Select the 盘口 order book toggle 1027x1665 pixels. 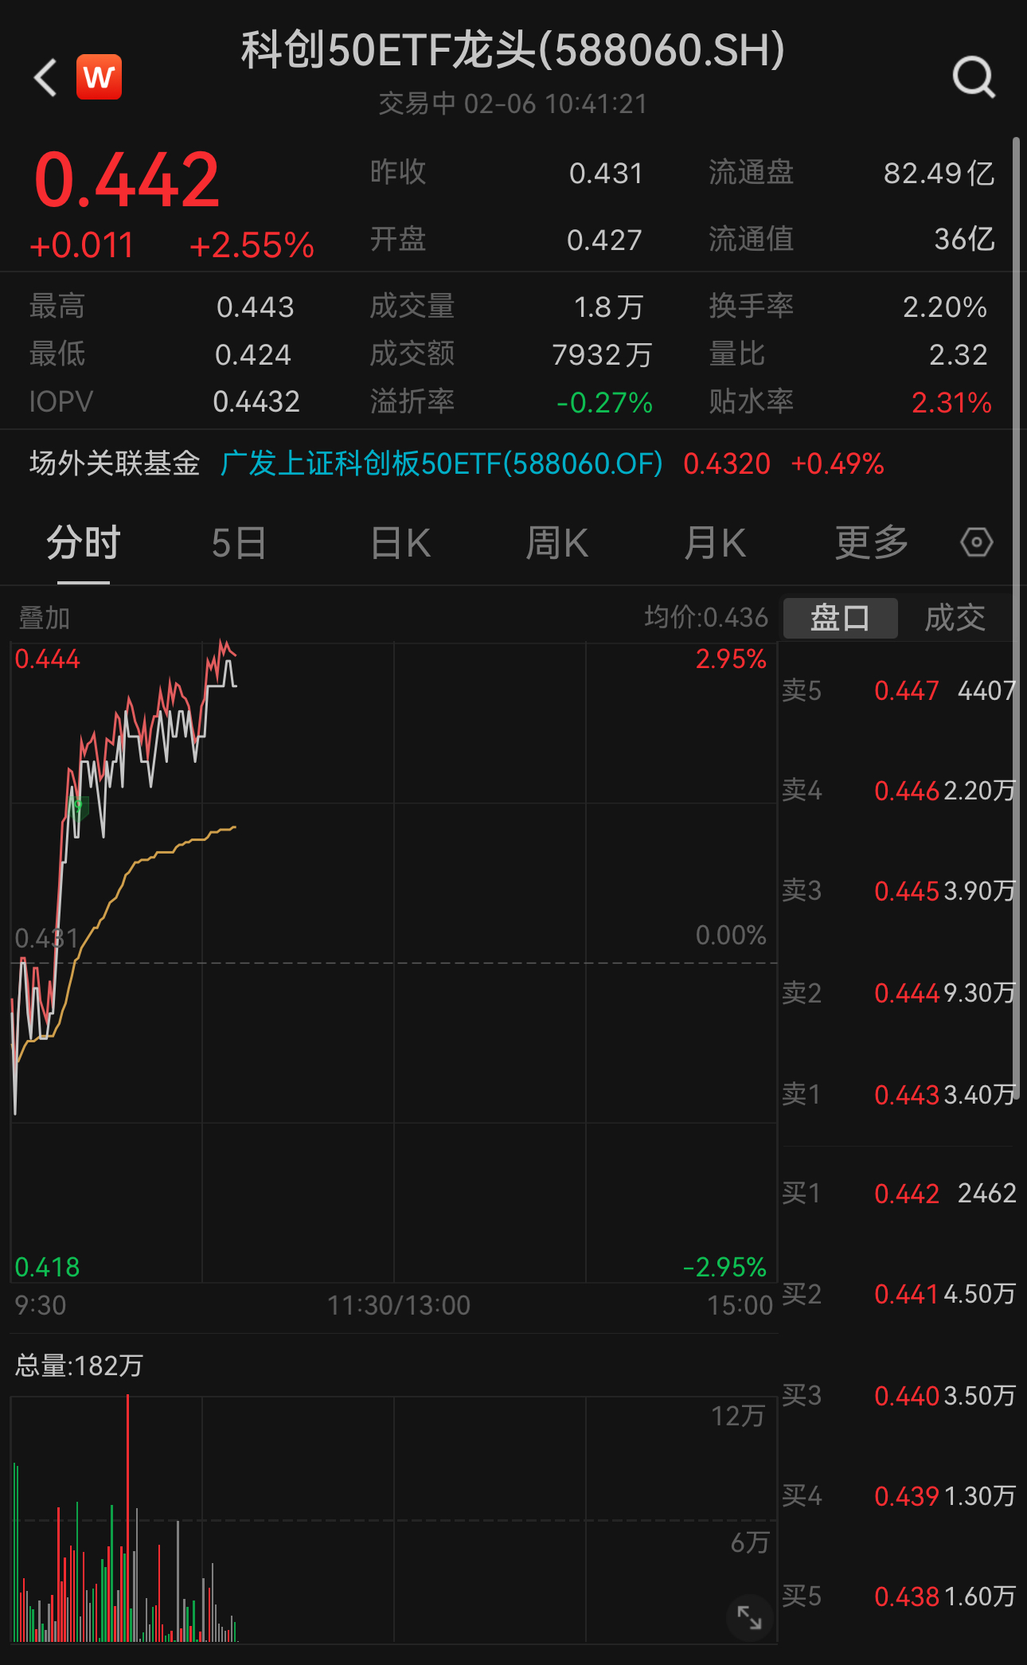click(x=841, y=618)
